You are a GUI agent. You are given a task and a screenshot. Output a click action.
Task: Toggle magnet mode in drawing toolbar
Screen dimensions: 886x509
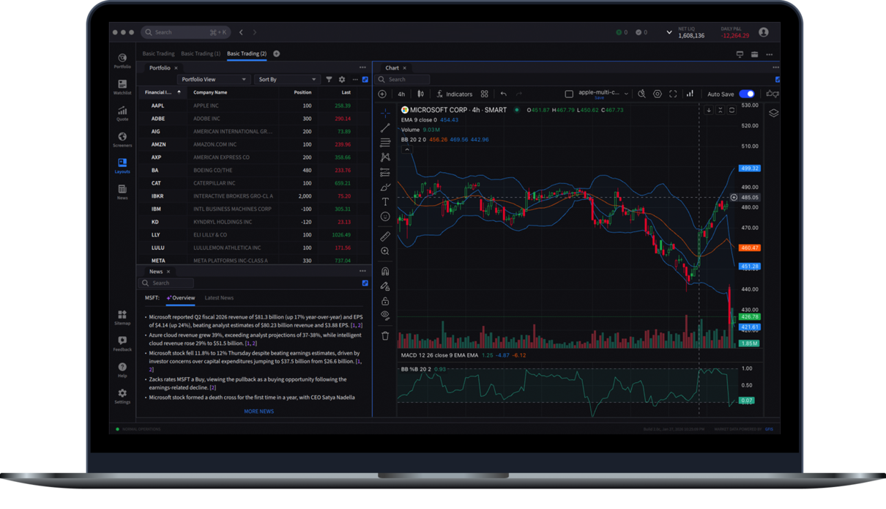[x=385, y=272]
